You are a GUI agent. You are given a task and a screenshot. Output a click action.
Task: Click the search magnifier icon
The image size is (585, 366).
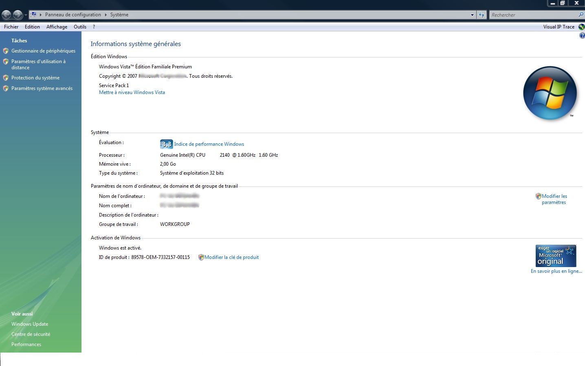pyautogui.click(x=581, y=15)
